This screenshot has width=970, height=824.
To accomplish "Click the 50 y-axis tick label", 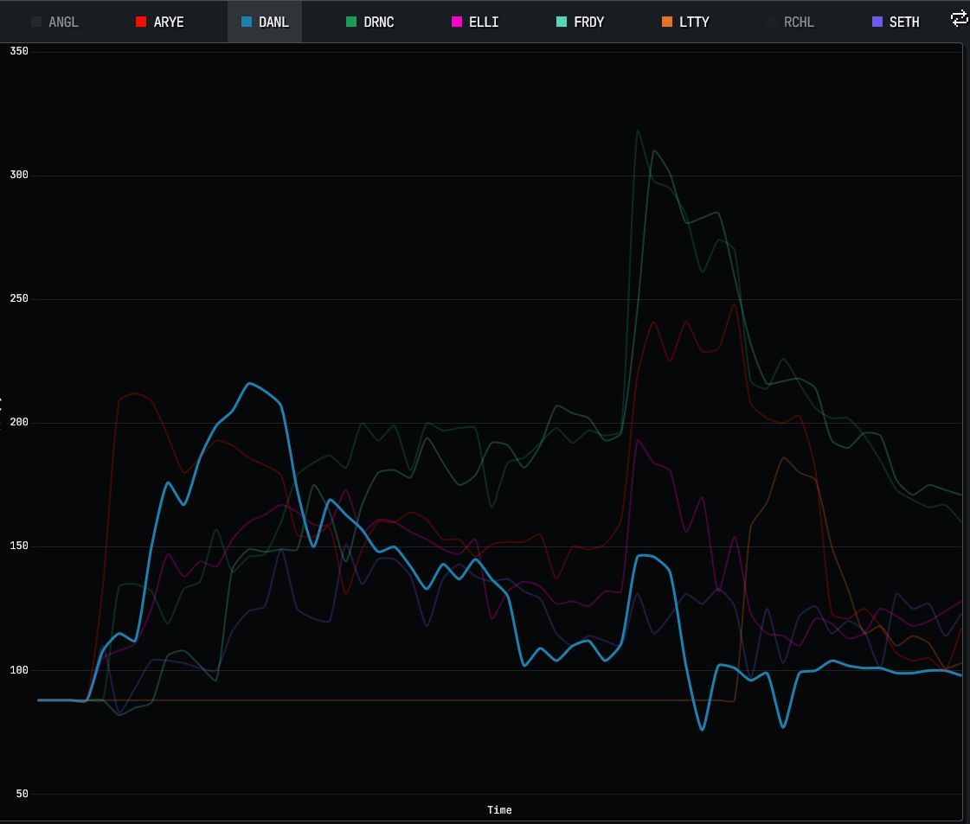I will pos(22,794).
